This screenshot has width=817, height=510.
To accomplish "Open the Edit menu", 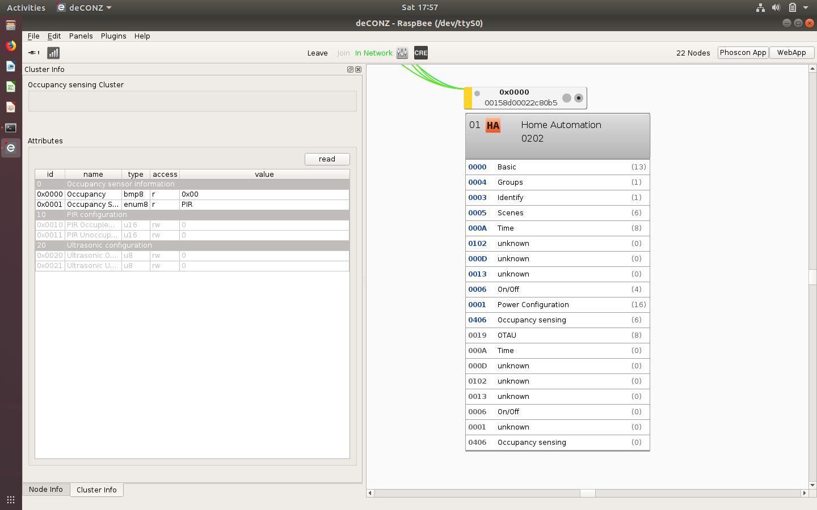I will point(54,36).
